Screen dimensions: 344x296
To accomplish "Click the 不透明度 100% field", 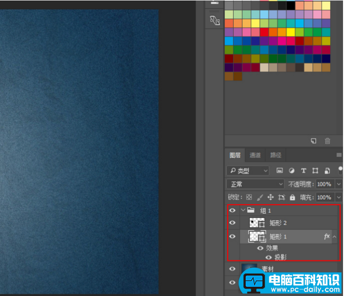I will 325,184.
